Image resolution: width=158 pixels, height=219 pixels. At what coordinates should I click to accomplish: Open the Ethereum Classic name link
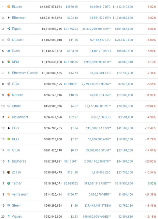(25, 73)
